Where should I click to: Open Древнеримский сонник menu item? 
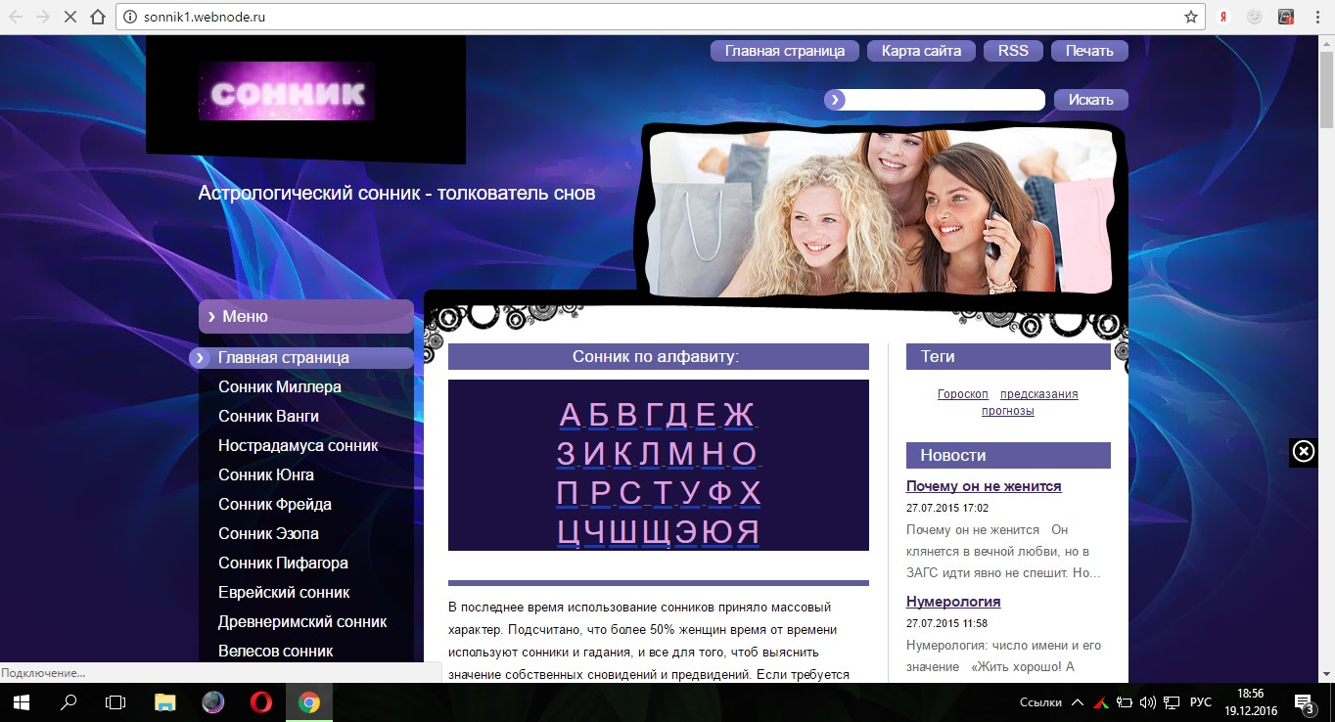click(302, 622)
